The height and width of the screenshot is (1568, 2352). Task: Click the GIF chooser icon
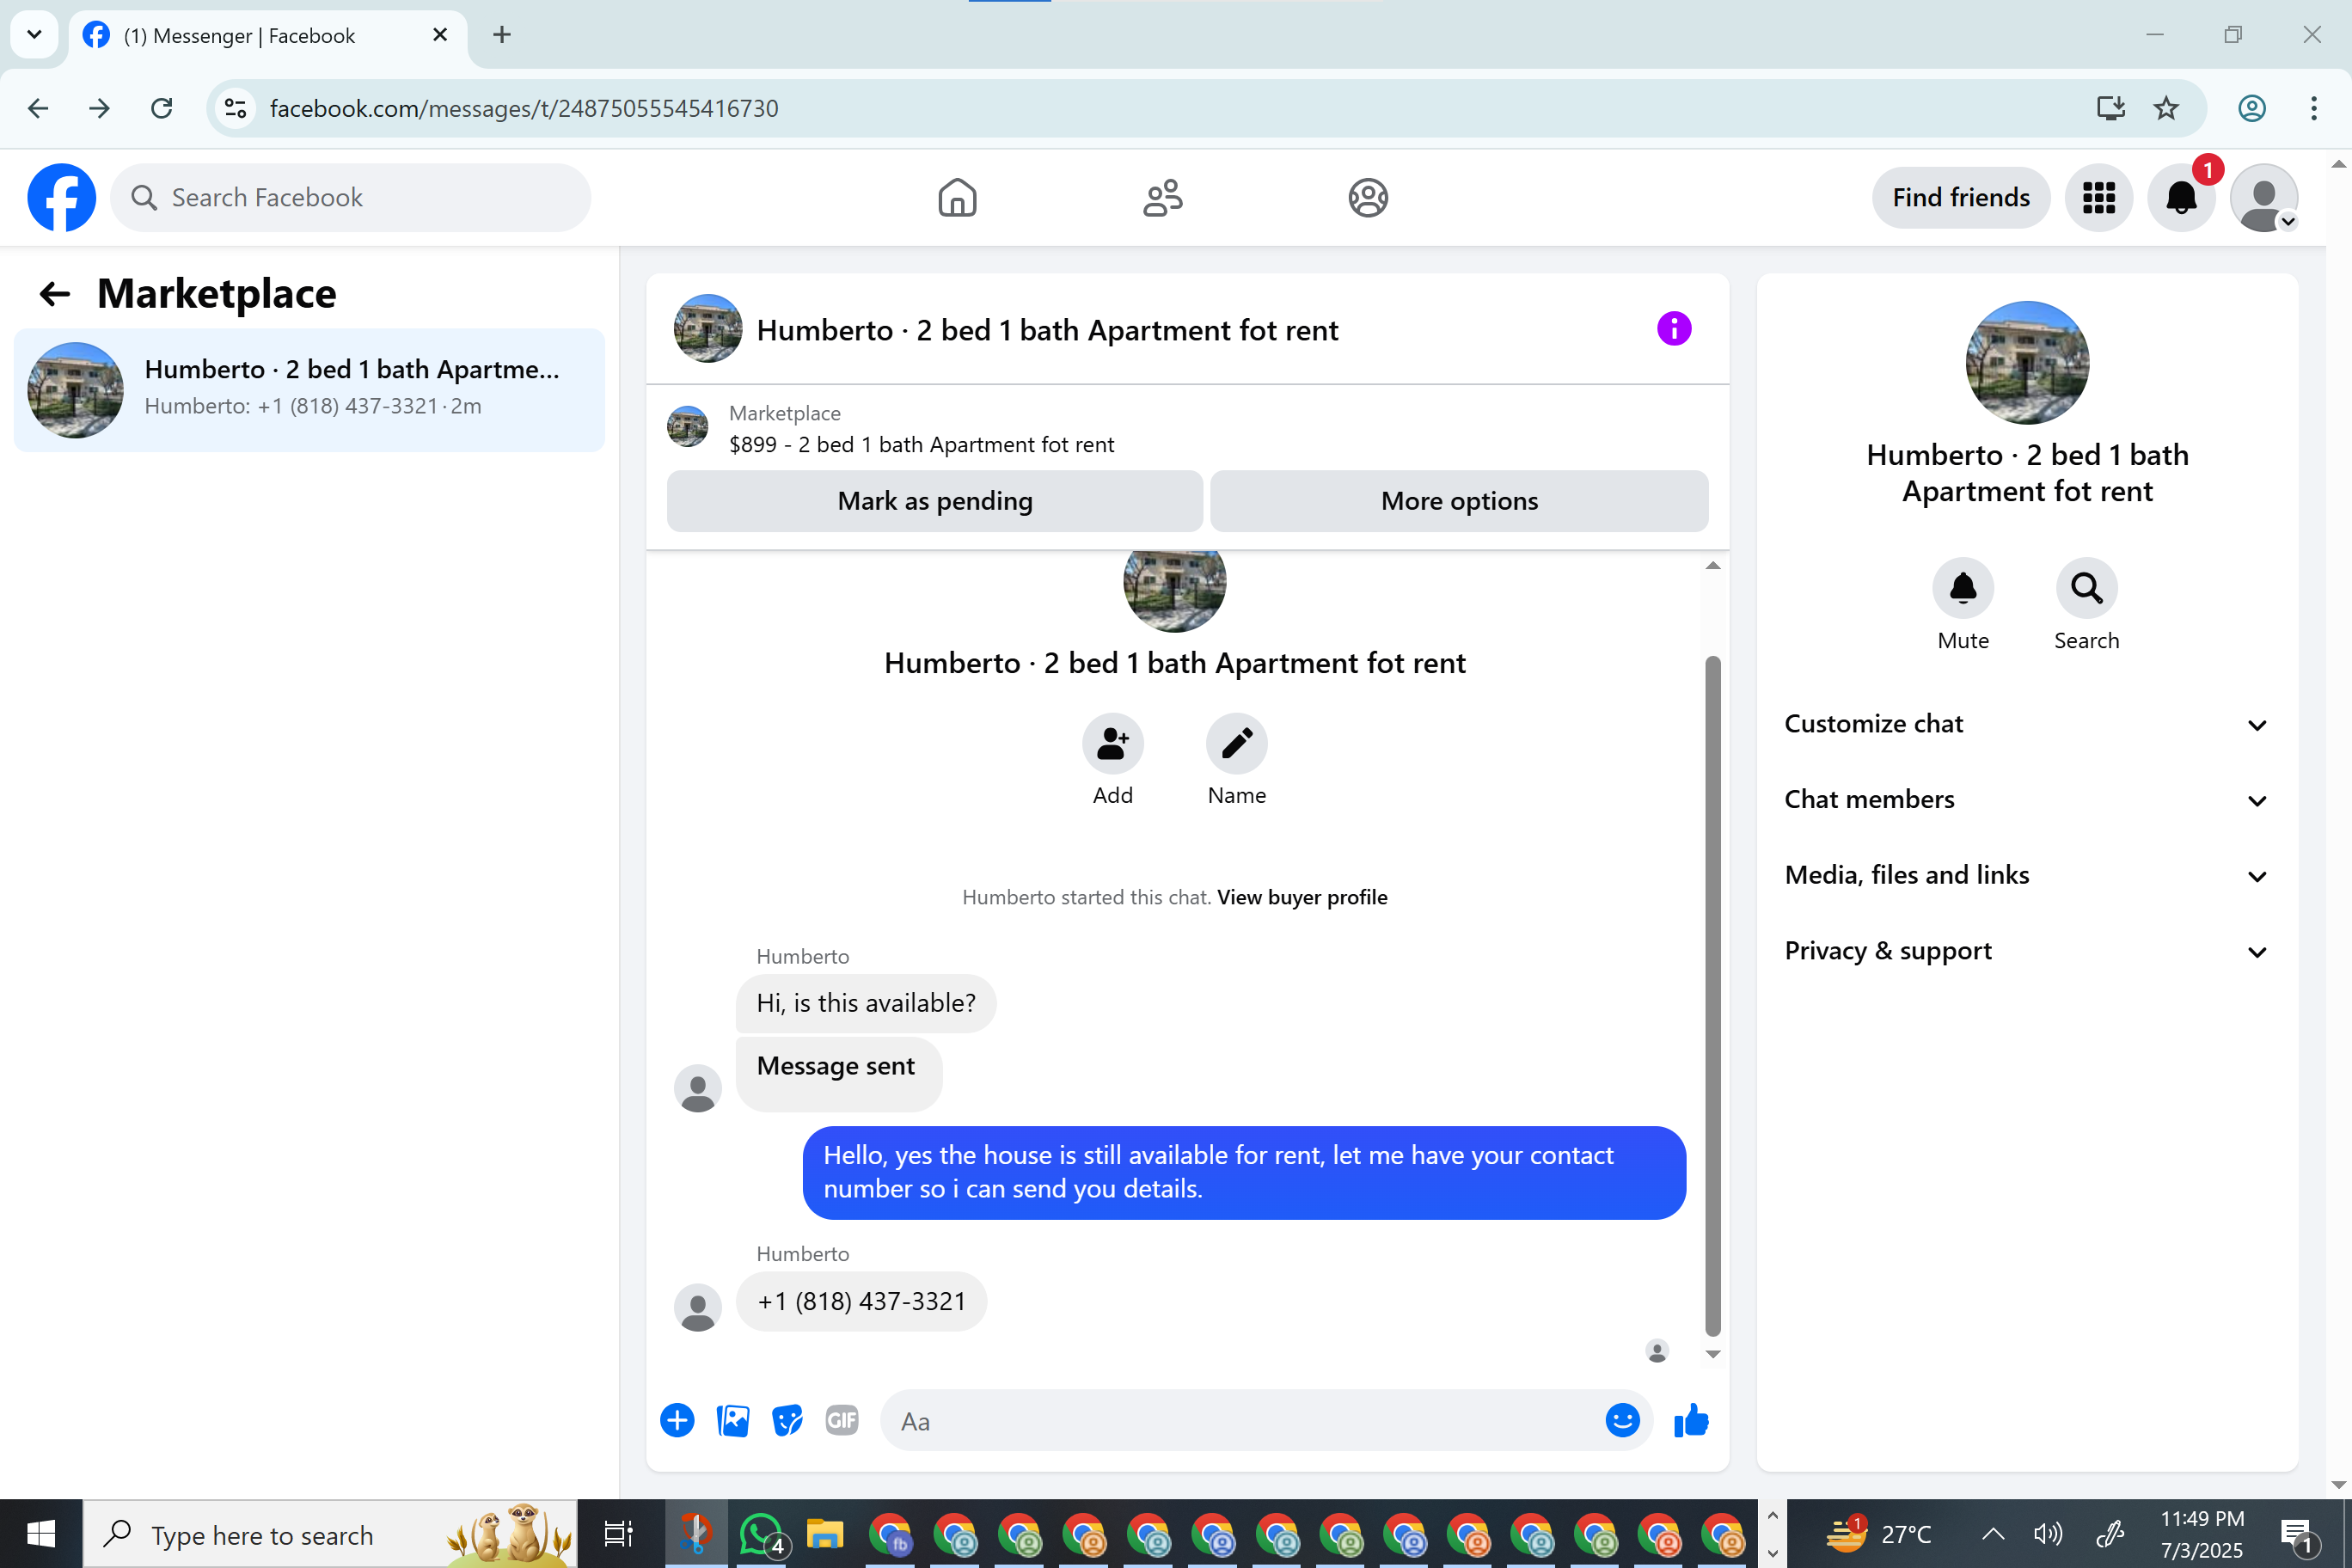(x=842, y=1420)
